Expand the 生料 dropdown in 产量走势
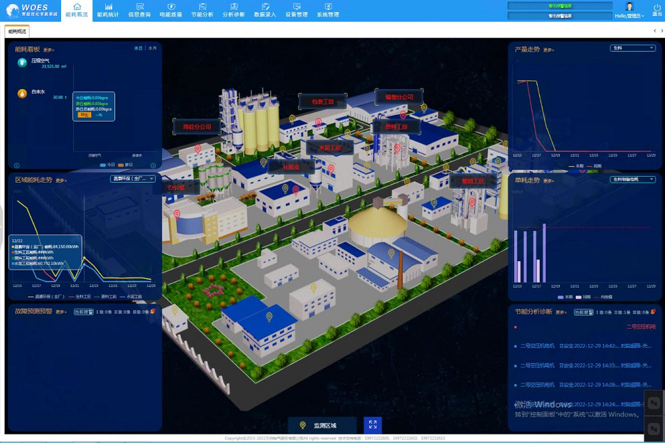 (633, 48)
